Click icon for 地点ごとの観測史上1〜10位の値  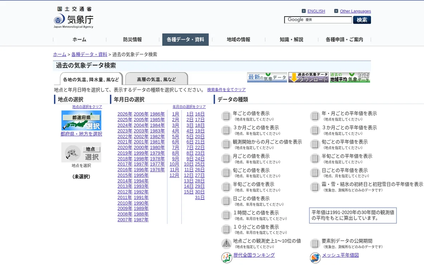[x=226, y=243]
